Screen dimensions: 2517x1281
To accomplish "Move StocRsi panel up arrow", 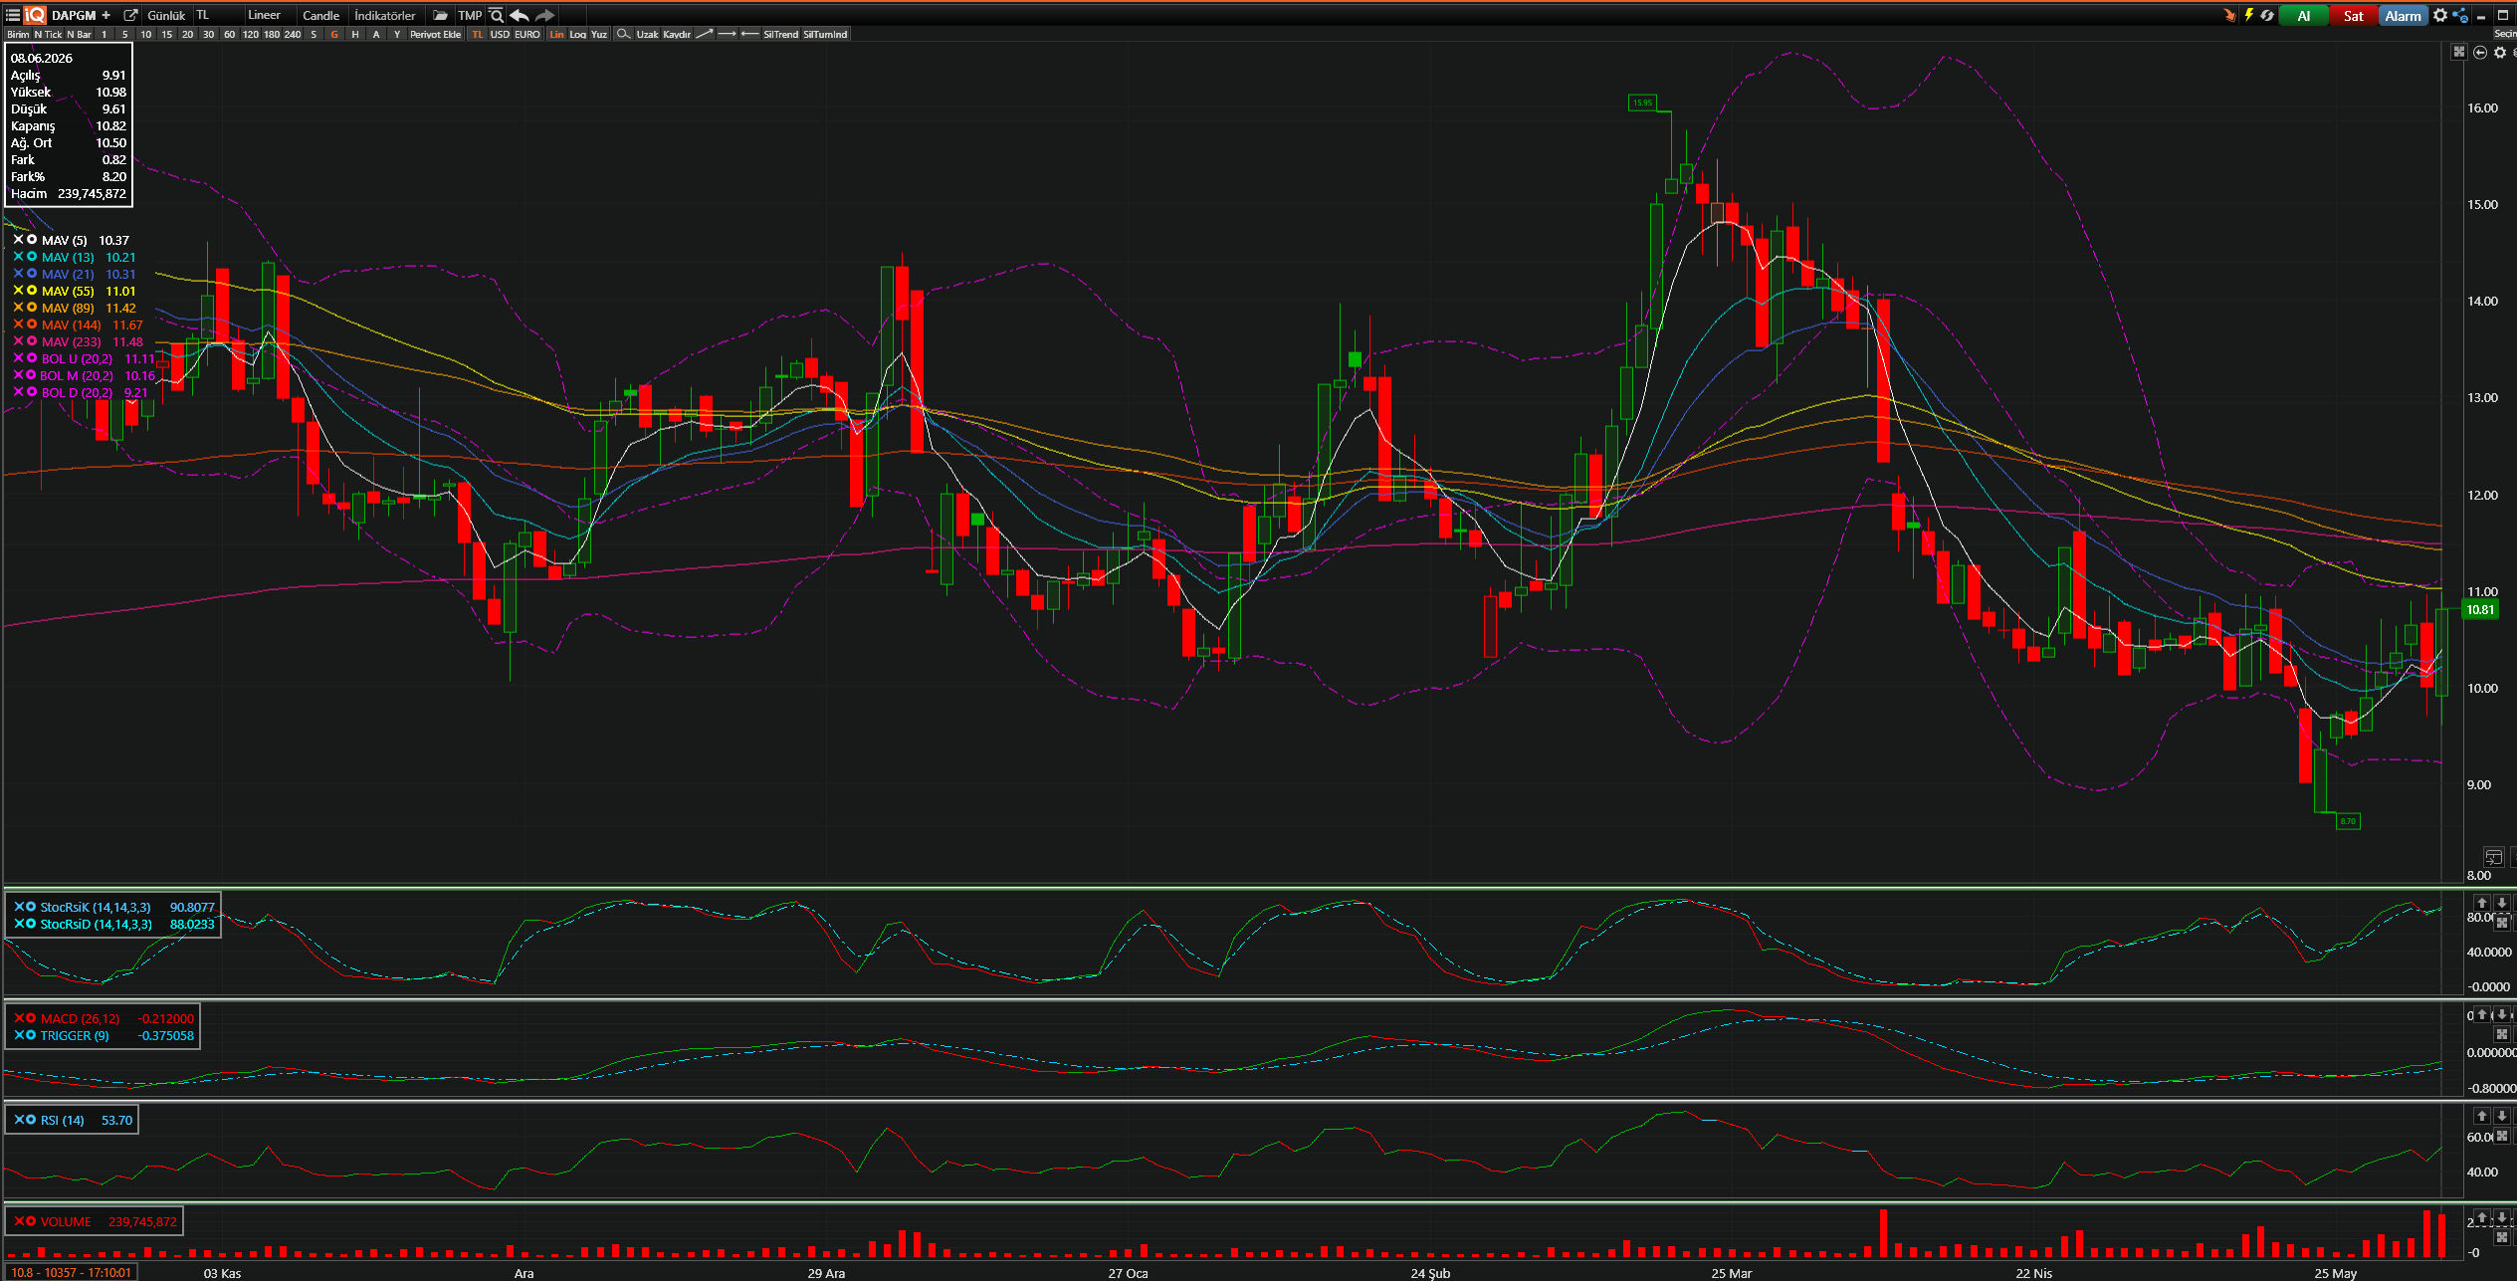I will [2482, 903].
